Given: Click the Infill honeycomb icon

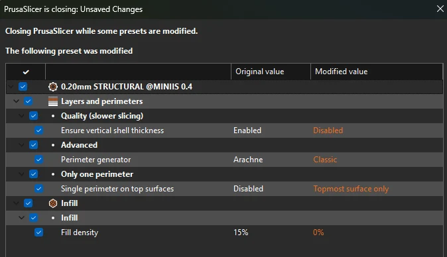Looking at the screenshot, I should click(x=53, y=203).
